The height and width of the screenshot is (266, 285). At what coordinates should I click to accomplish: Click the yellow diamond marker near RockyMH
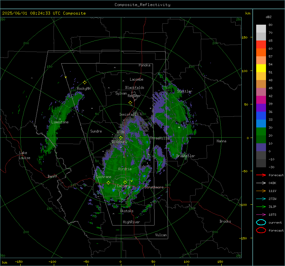click(85, 83)
